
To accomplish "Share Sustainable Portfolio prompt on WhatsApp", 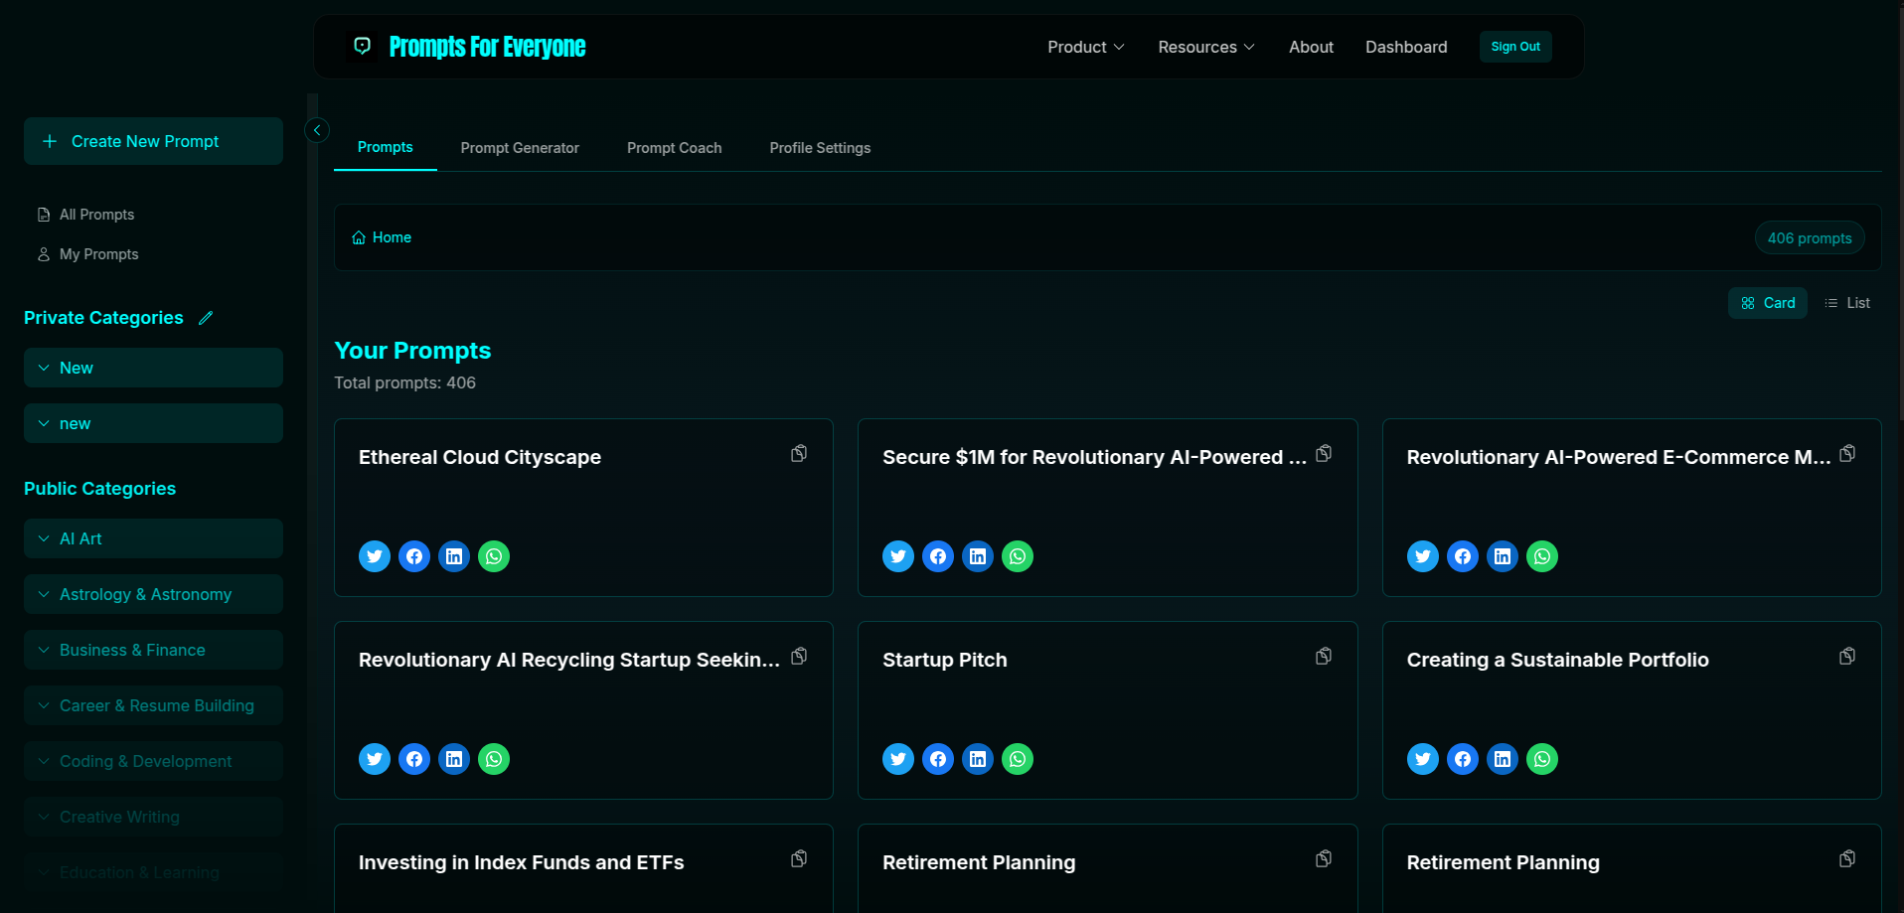I will (x=1542, y=759).
